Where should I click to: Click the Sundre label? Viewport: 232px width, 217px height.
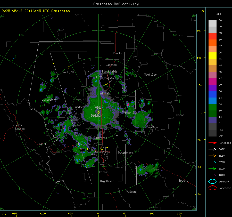[78, 107]
